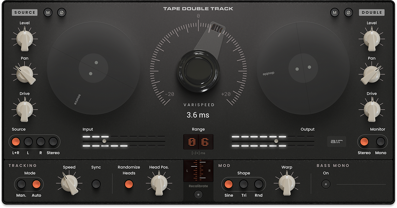
Task: Invert phase on the Source channel
Action: click(x=62, y=13)
